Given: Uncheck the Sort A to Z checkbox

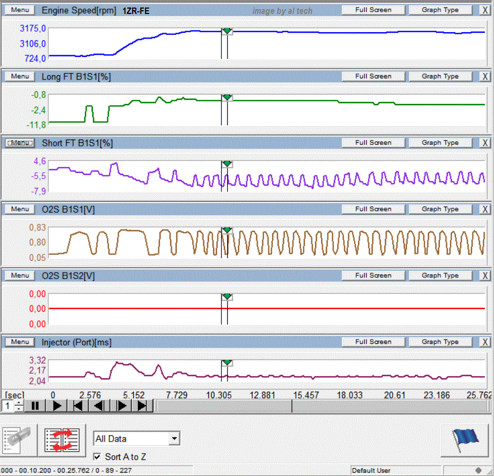Looking at the screenshot, I should pyautogui.click(x=97, y=457).
